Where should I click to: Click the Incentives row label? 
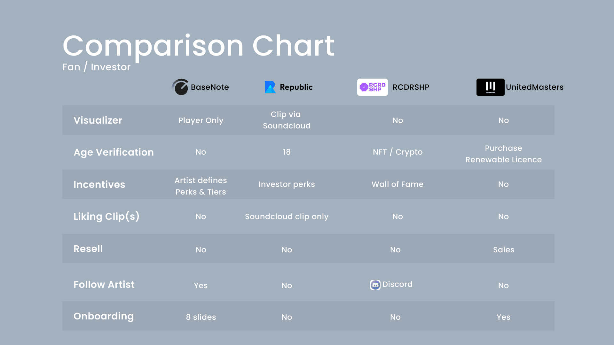[x=99, y=184]
